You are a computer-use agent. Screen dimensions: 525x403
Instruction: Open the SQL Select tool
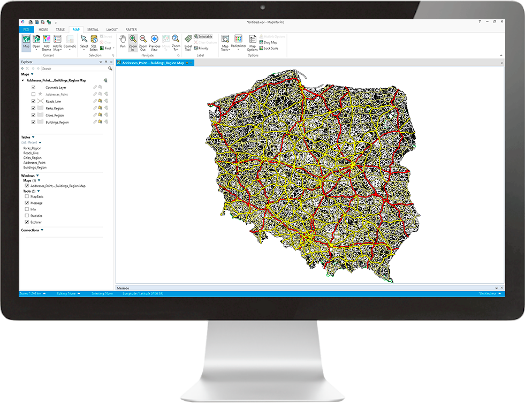tap(94, 41)
